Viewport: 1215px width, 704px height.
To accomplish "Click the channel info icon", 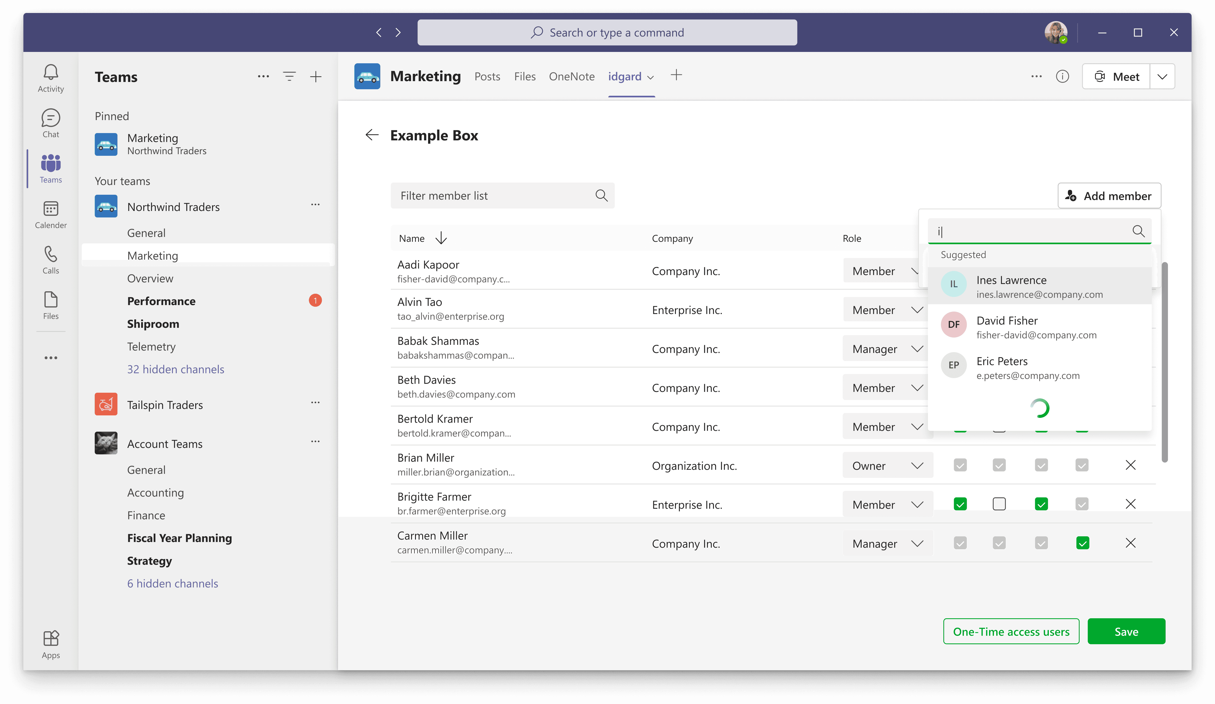I will (1062, 76).
